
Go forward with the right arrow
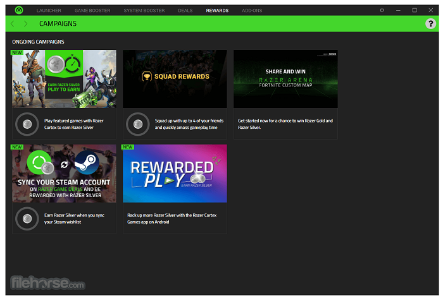pyautogui.click(x=25, y=23)
